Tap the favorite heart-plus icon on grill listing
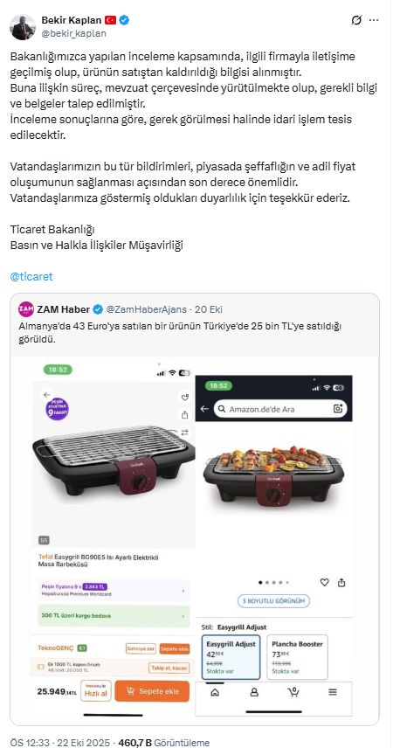 pos(184,398)
